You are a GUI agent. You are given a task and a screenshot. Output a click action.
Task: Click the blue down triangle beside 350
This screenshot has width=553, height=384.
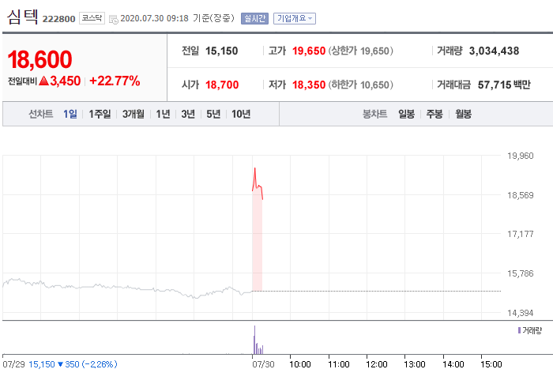(x=60, y=364)
